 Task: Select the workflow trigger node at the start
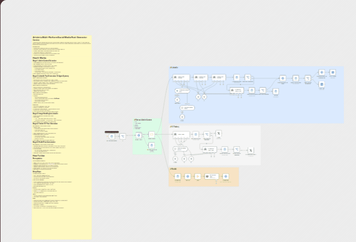click(x=112, y=136)
